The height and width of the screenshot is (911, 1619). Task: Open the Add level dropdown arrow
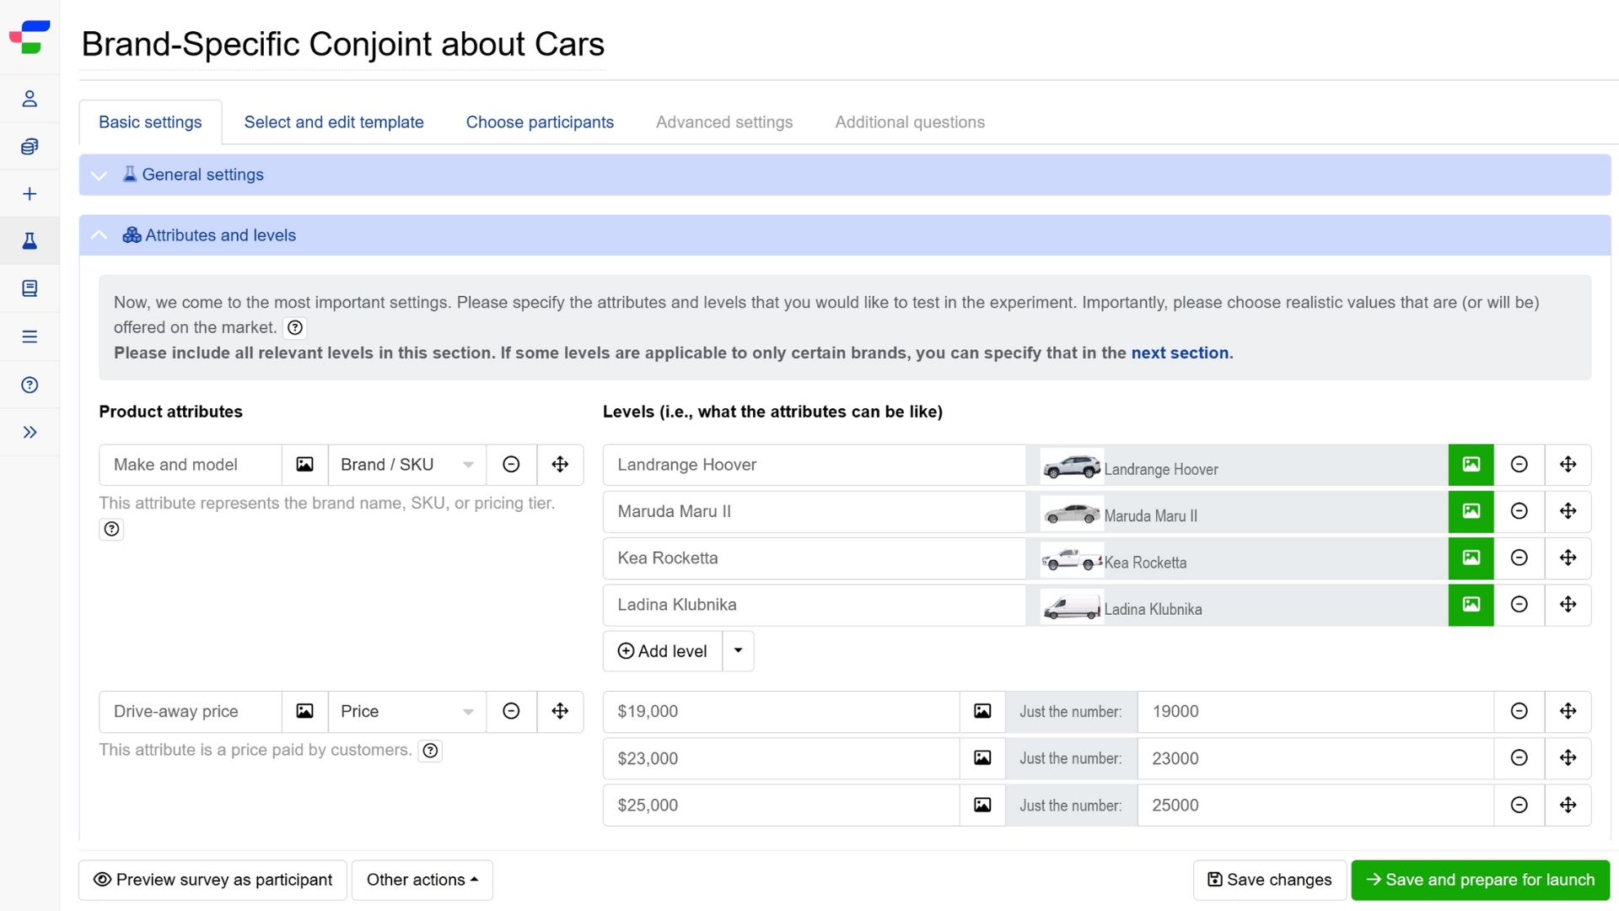[738, 650]
